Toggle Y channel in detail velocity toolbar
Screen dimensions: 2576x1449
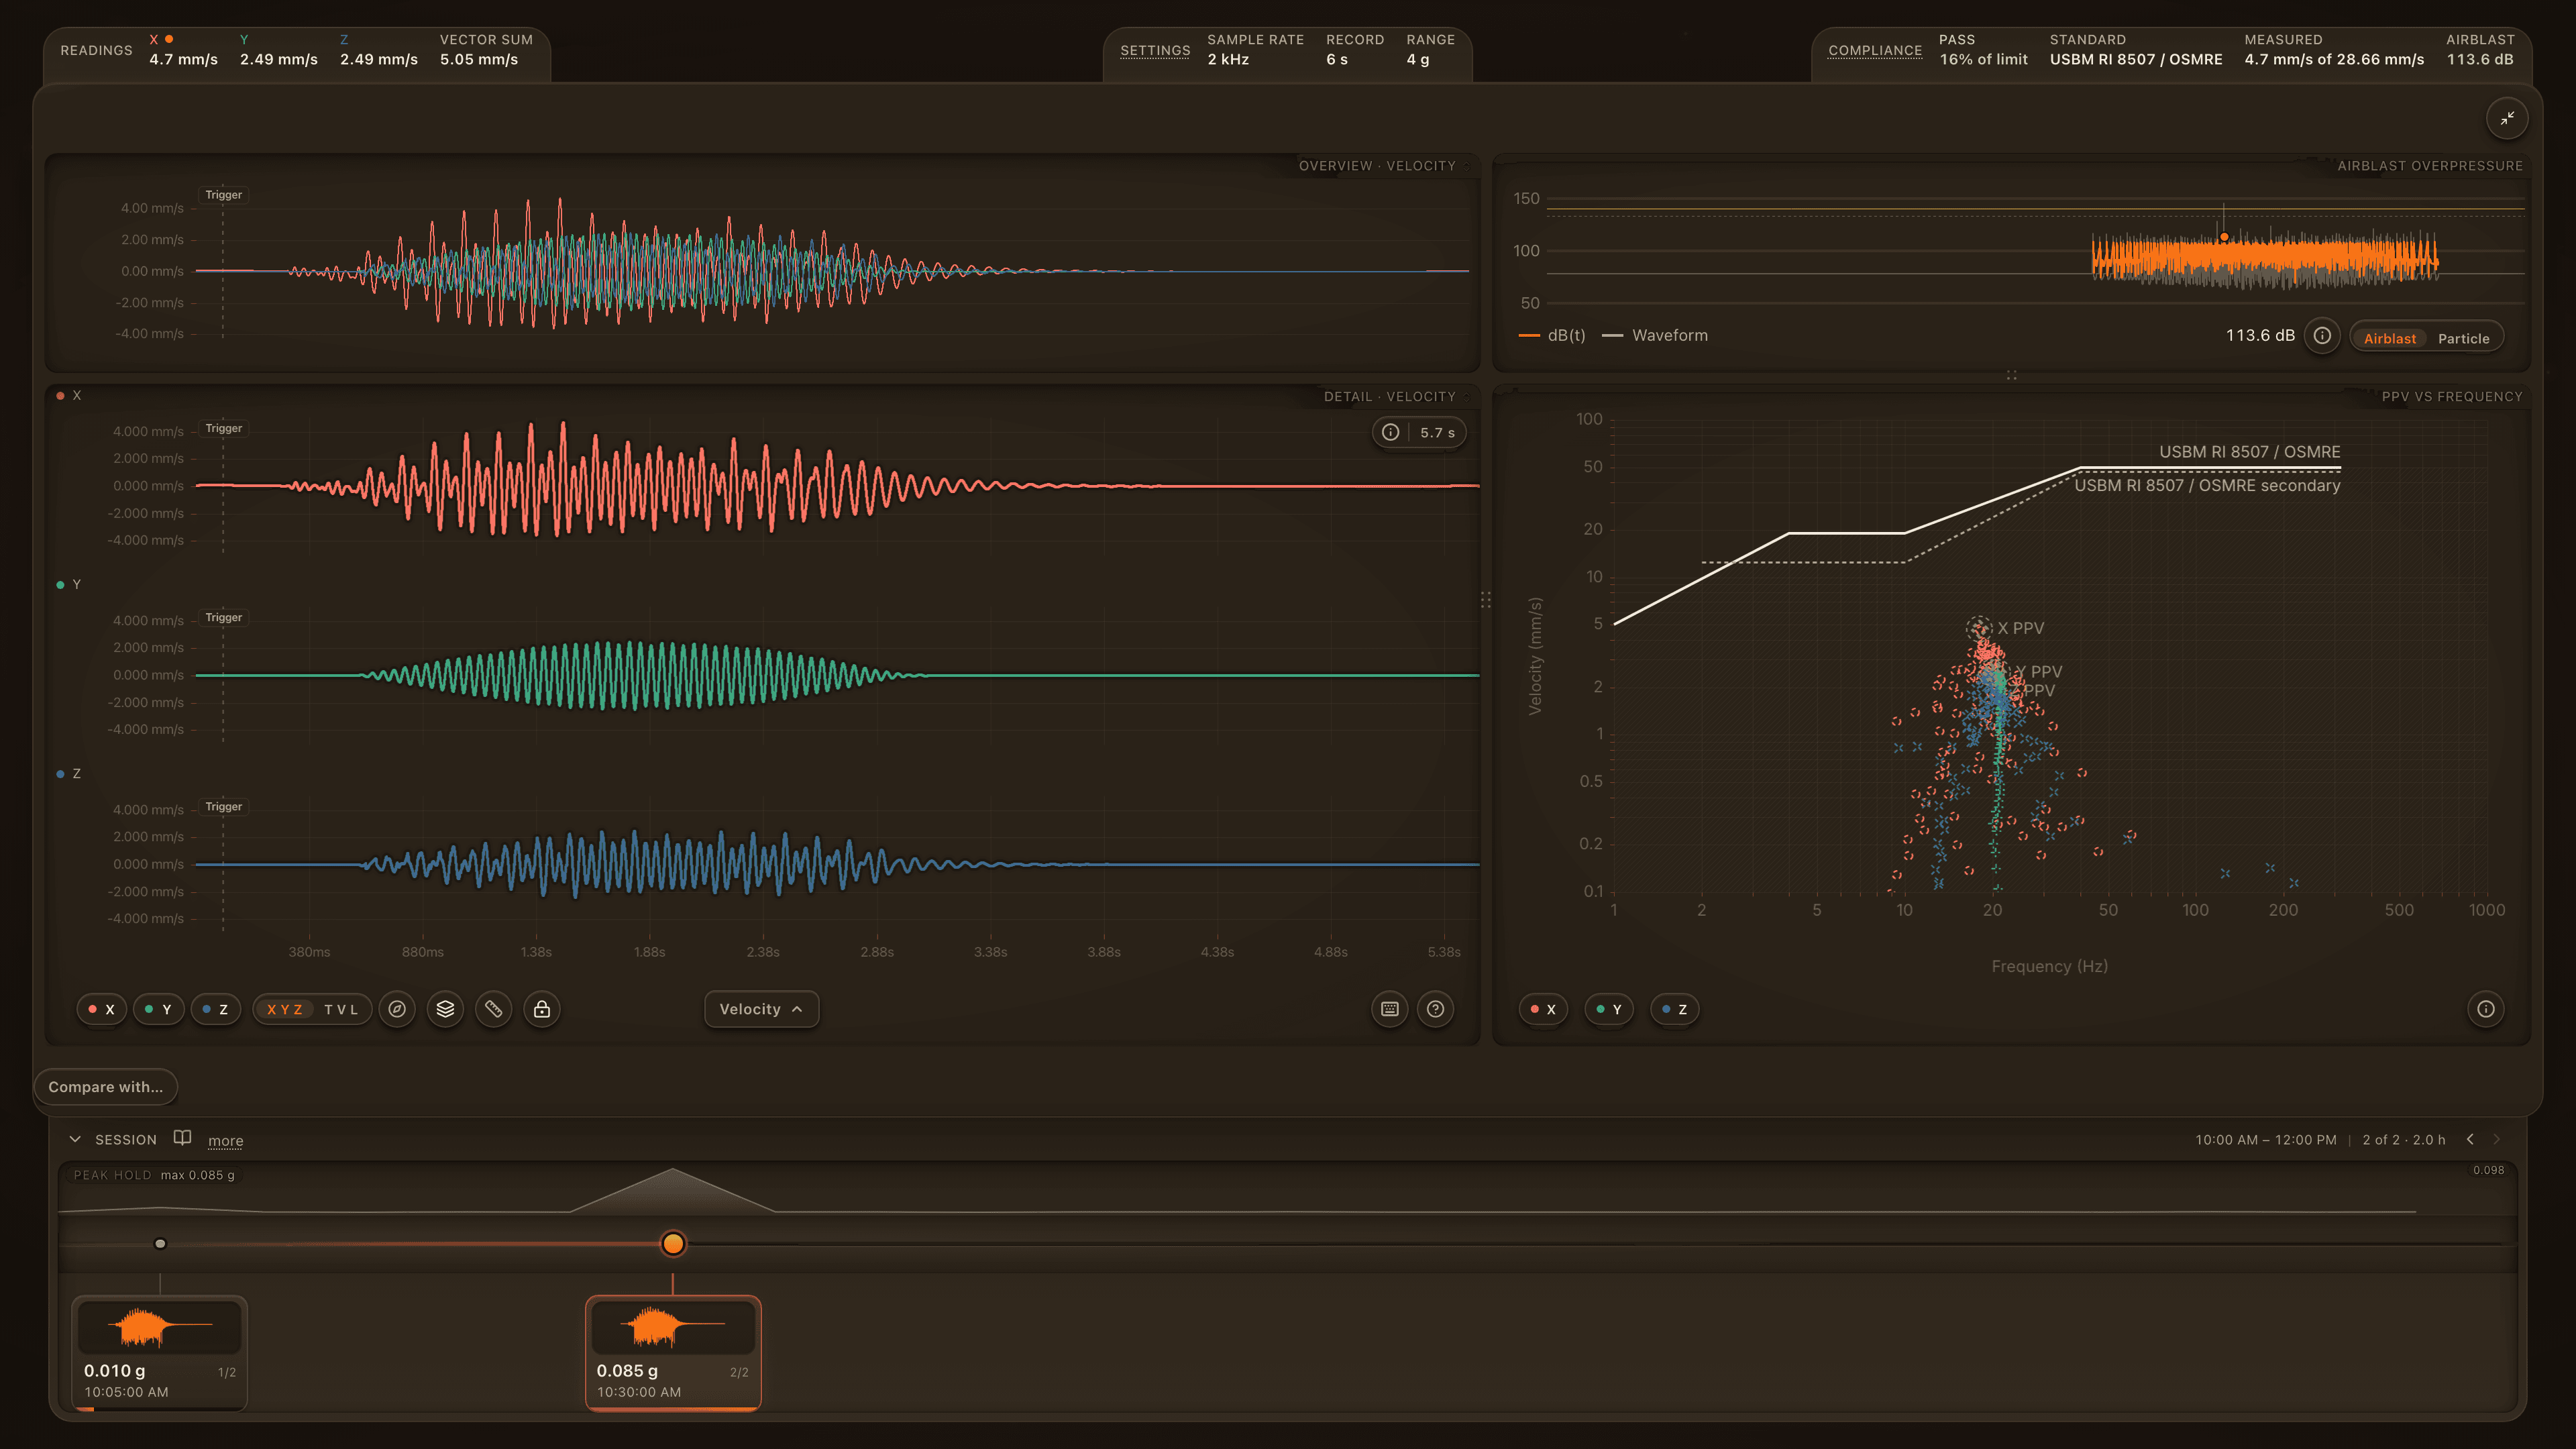pos(158,1009)
